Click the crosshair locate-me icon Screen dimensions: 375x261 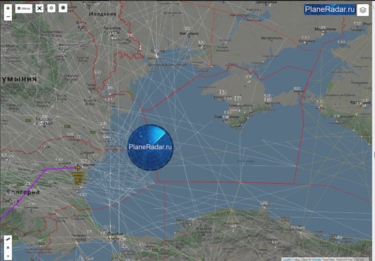click(x=51, y=8)
